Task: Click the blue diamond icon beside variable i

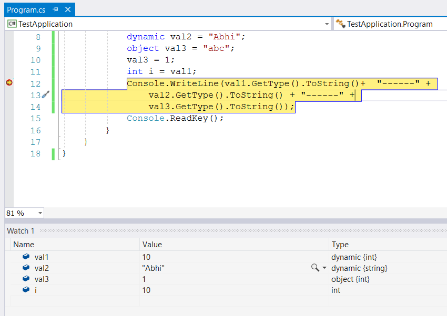Action: tap(25, 290)
